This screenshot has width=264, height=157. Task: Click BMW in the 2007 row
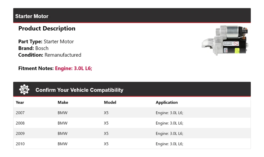pos(62,113)
